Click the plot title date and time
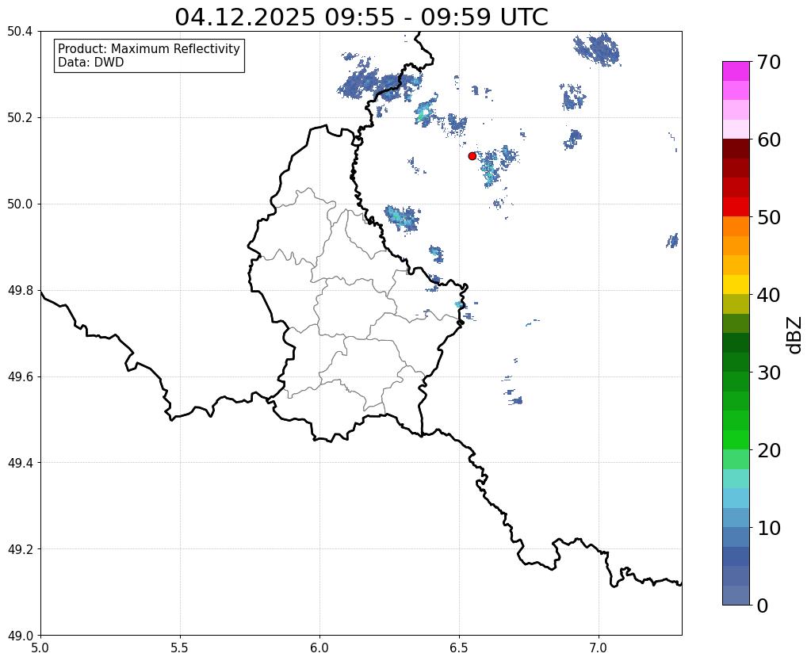The height and width of the screenshot is (661, 811). [361, 17]
